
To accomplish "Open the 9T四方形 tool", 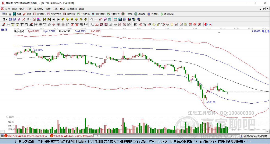I will coord(99,14).
